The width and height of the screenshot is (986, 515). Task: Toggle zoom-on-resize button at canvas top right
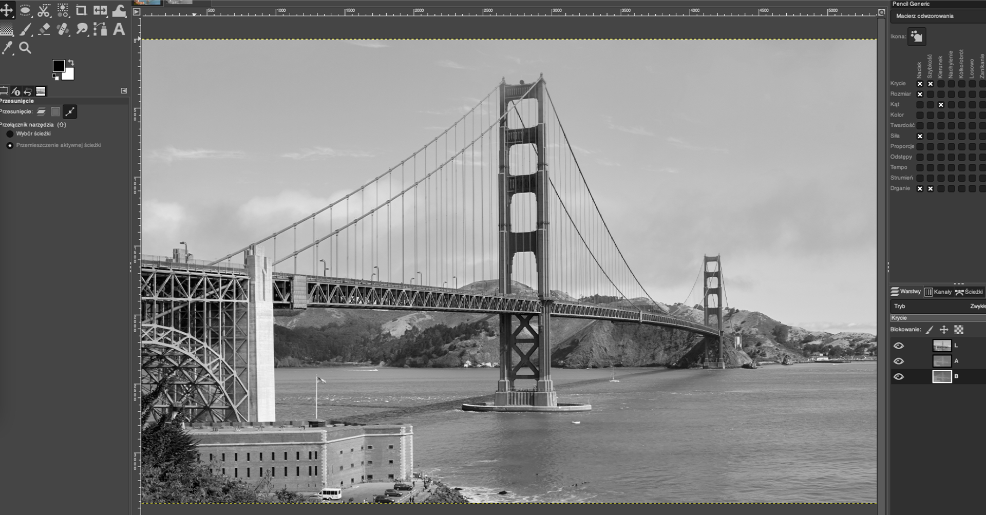click(881, 12)
